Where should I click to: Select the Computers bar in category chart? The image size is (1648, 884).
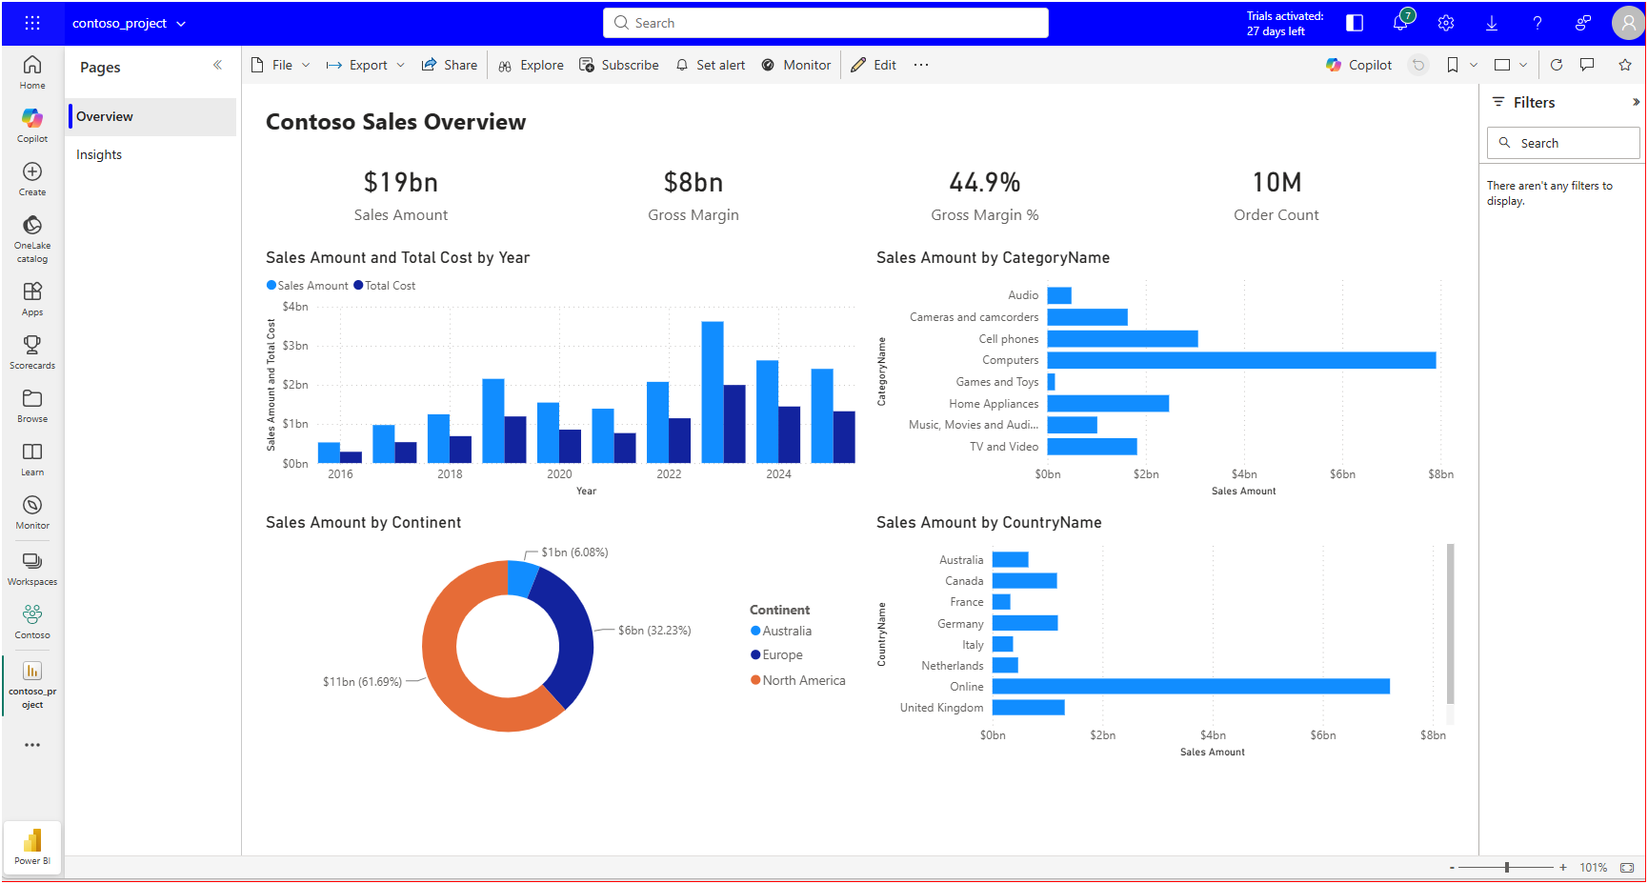click(1241, 360)
